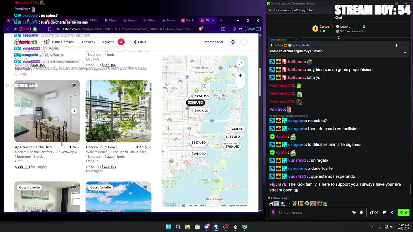Open the language globe icon on Airbnb
Image resolution: width=413 pixels, height=232 pixels.
[233, 42]
